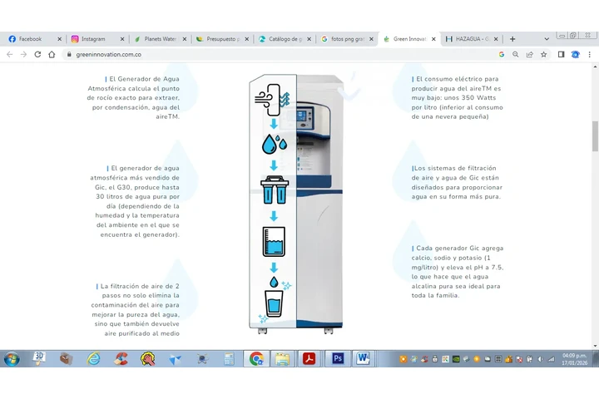The image size is (599, 399).
Task: Open a new browser tab
Action: [512, 39]
